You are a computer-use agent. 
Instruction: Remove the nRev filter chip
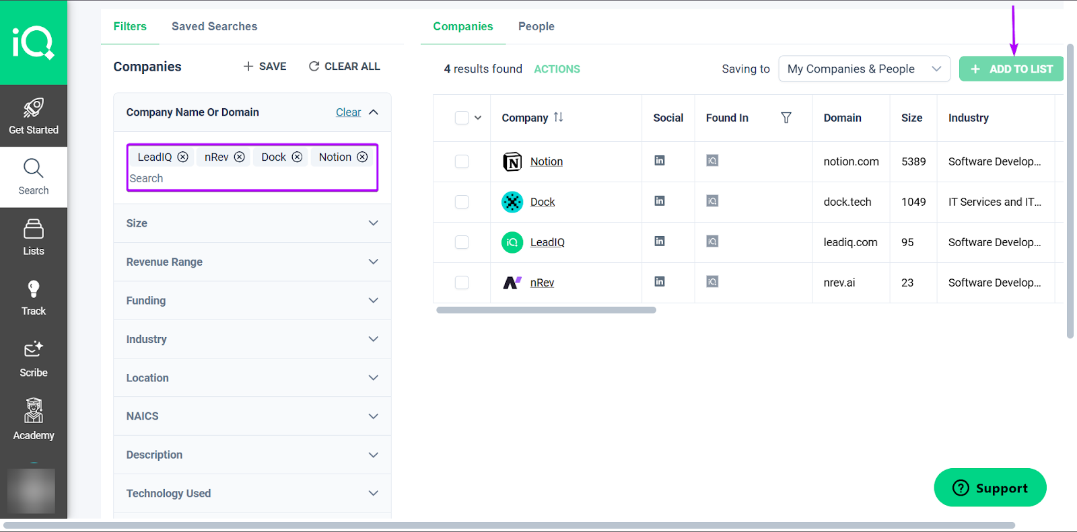tap(239, 157)
